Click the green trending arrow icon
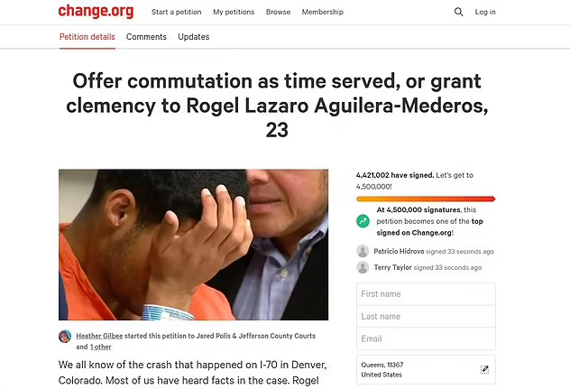Screen dimensions: 570x389 (x=363, y=221)
